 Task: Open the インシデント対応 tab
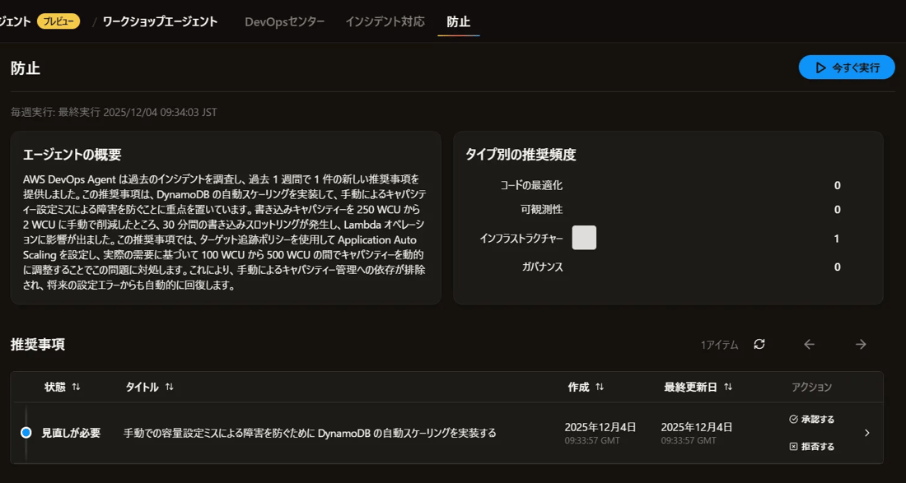click(x=385, y=23)
